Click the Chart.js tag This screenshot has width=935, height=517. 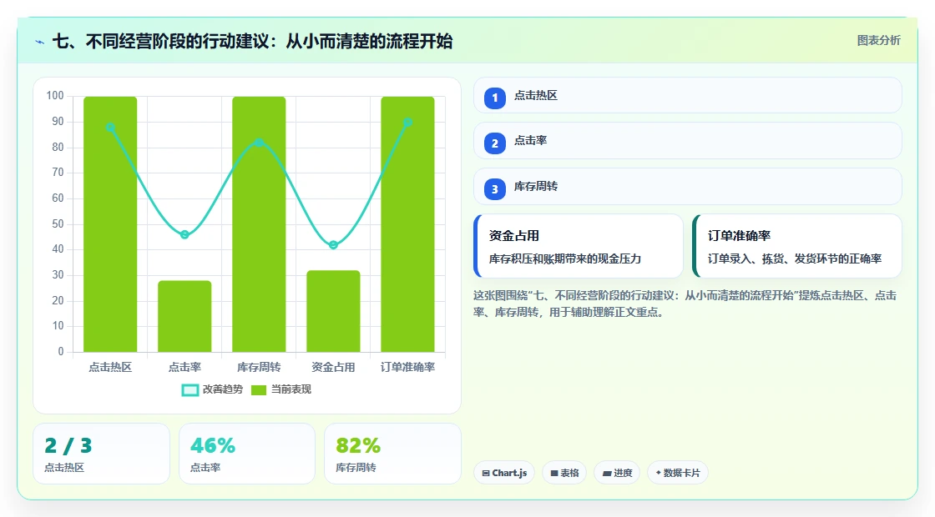point(504,473)
